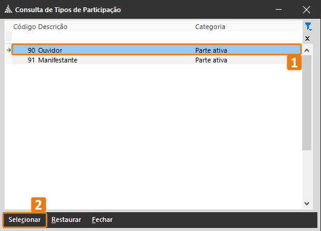Minimize the Consulta de Tipos window
This screenshot has width=321, height=231.
tap(279, 10)
